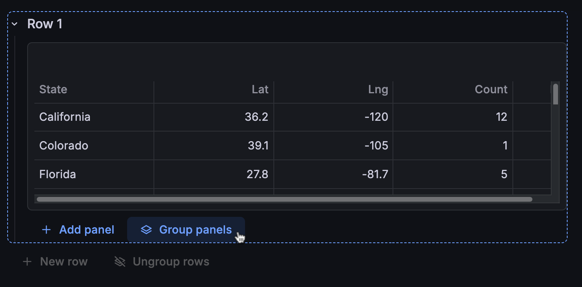
Task: Click the horizontal scrollbar under the table
Action: pos(284,199)
